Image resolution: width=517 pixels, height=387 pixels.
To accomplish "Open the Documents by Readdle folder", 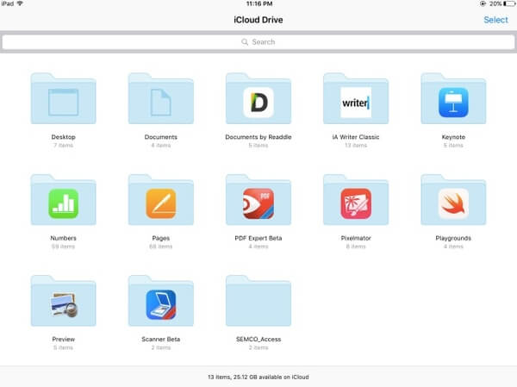I will (x=258, y=98).
